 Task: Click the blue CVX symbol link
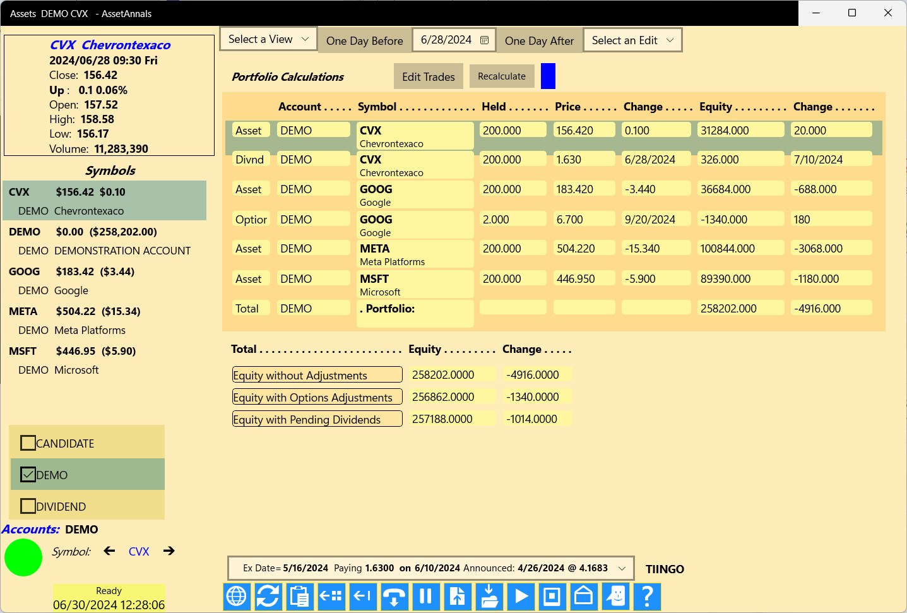point(139,551)
